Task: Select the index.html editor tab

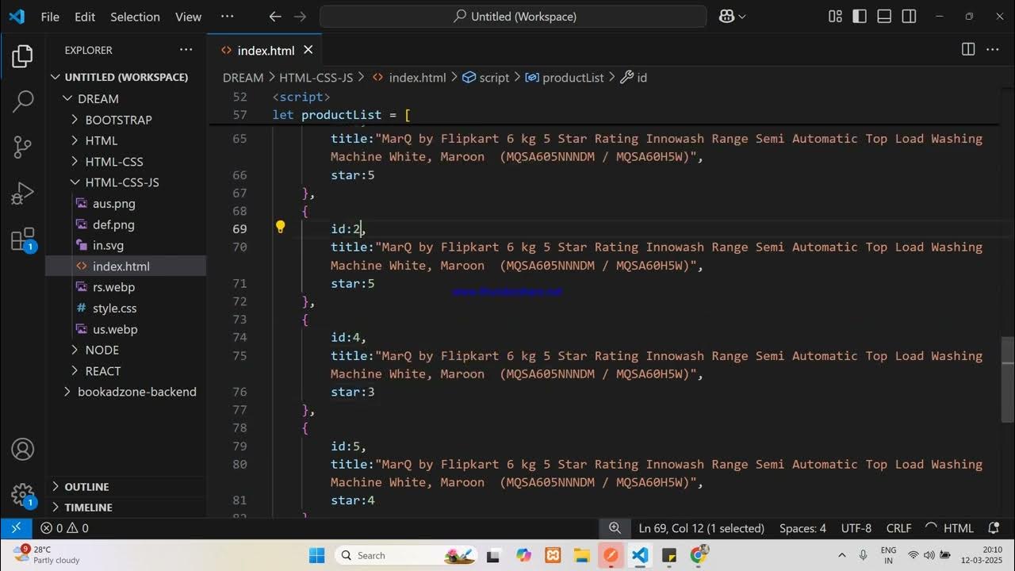Action: point(265,50)
